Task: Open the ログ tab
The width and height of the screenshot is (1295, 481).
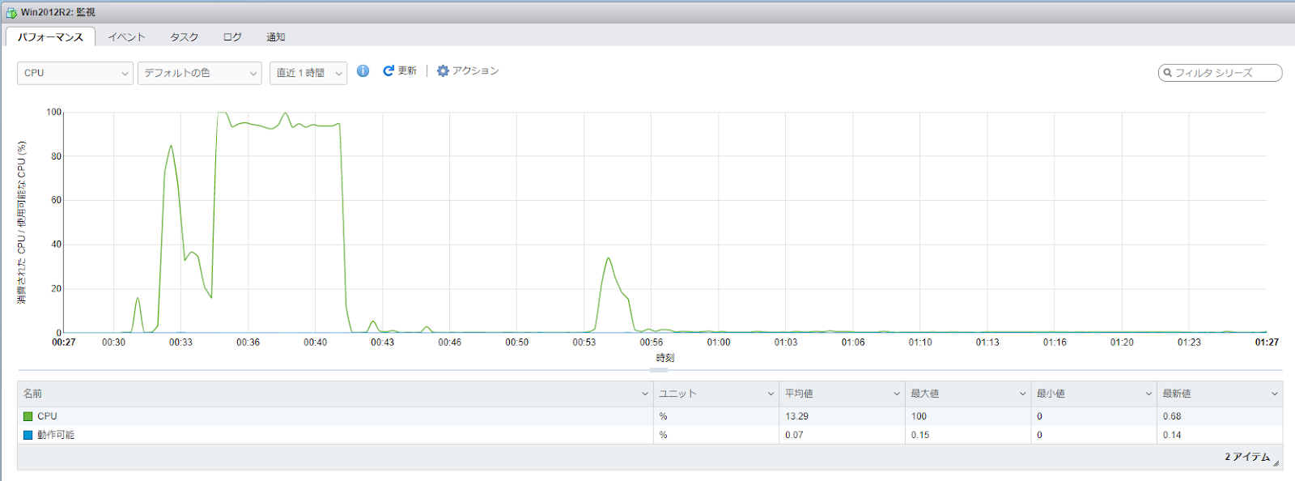Action: (x=232, y=37)
